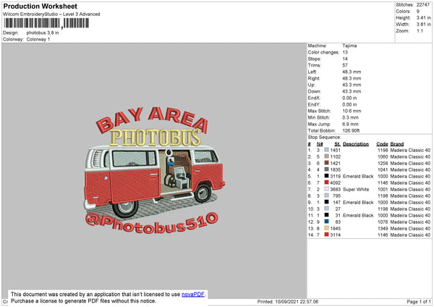434x307 pixels.
Task: Click the design name "photobus 3,8 in"
Action: pos(43,33)
